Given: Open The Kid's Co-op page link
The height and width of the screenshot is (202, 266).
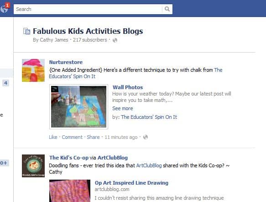Looking at the screenshot, I should (69, 158).
